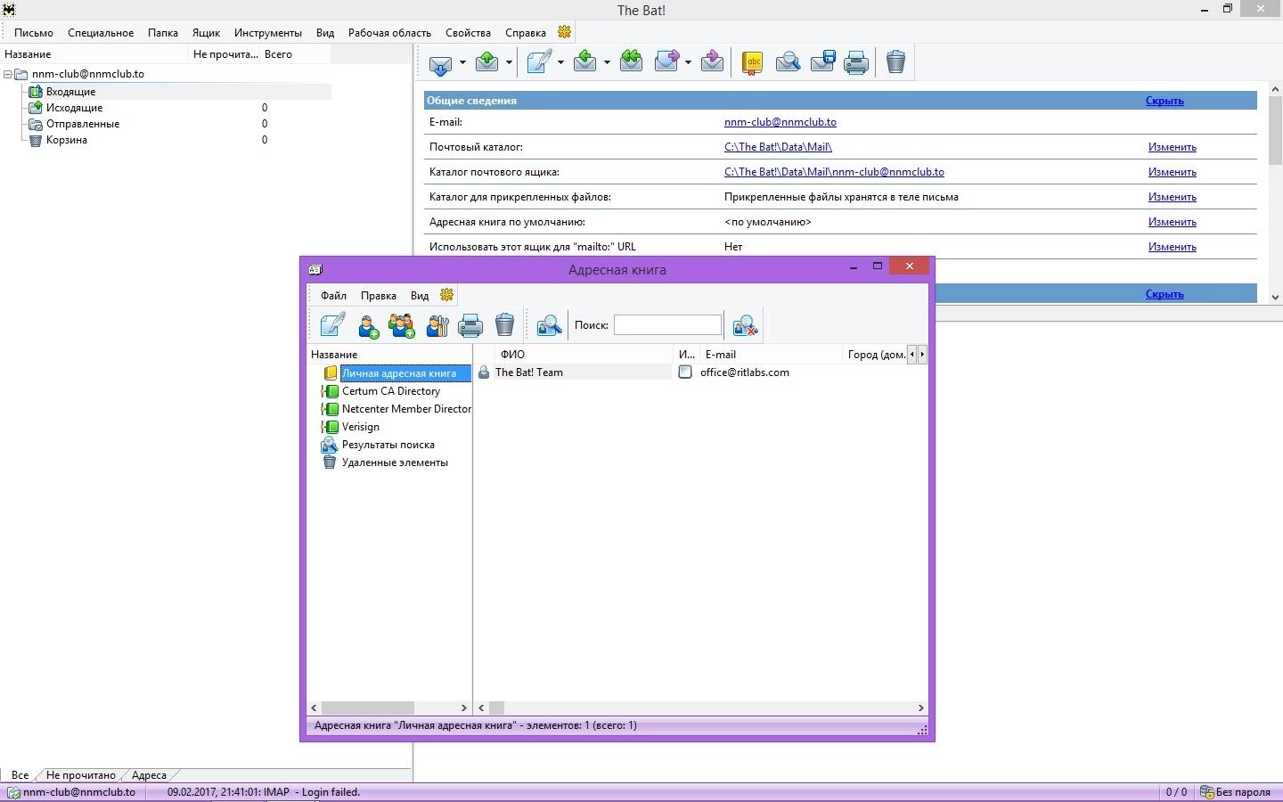
Task: Click Изменить for Адресная книга по умолчанию
Action: pos(1172,222)
